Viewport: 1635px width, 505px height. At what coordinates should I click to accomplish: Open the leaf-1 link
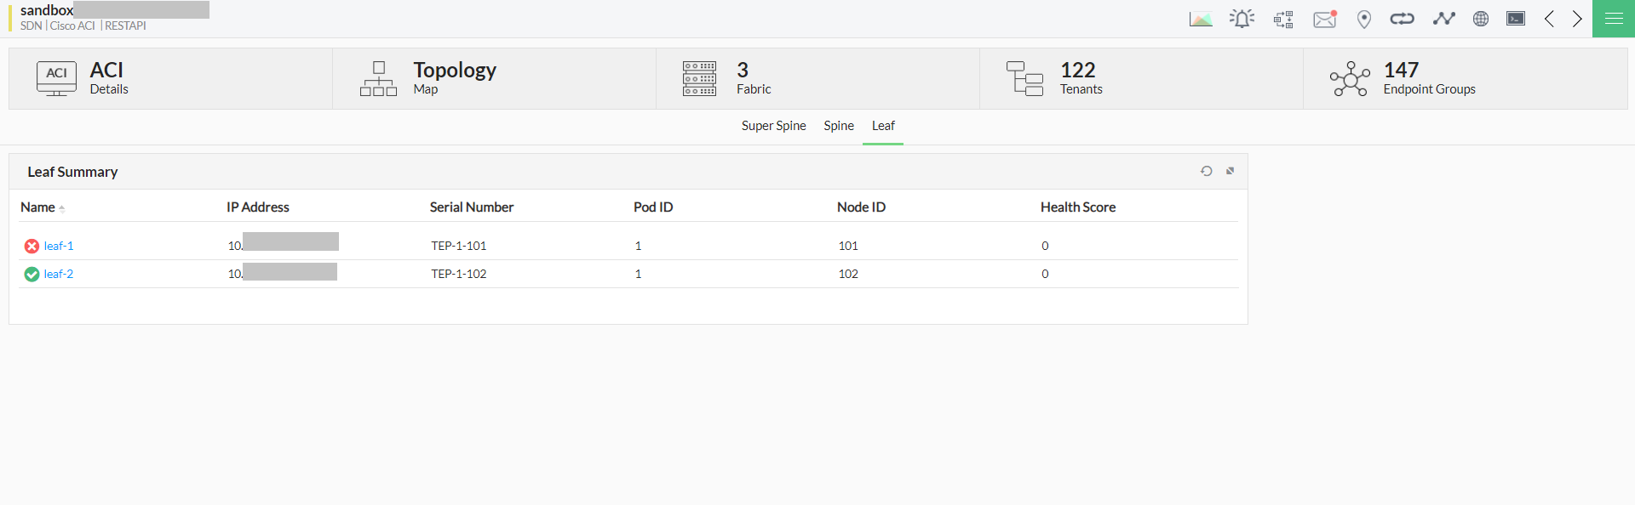(x=59, y=246)
